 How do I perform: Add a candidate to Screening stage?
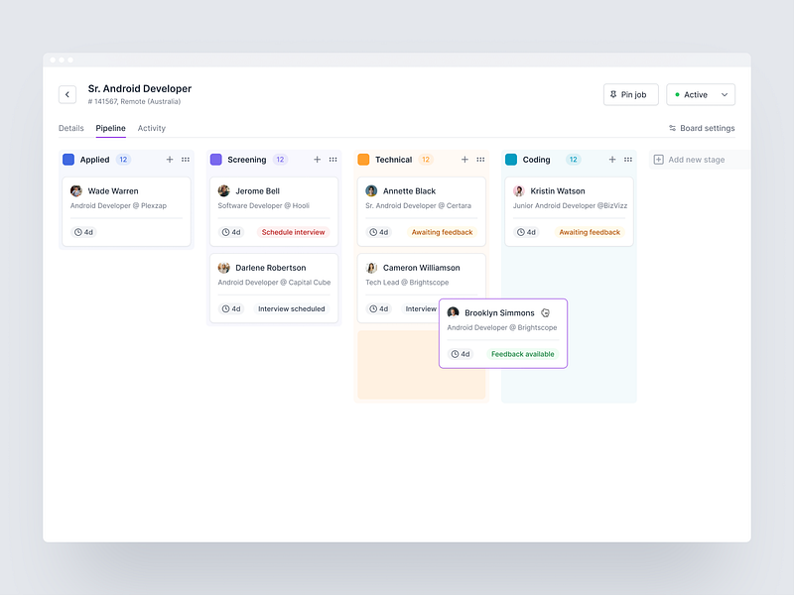[317, 160]
